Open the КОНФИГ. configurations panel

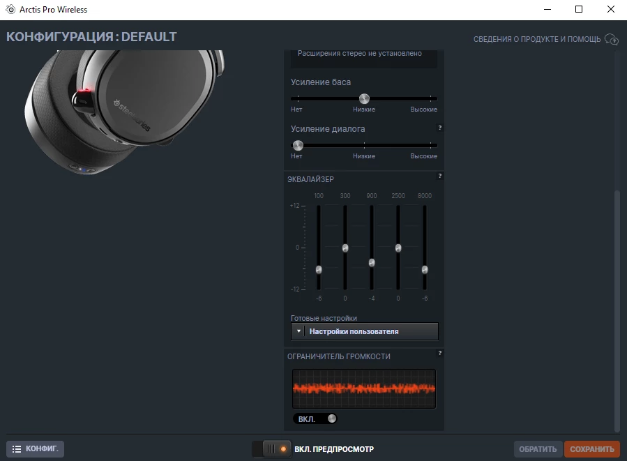click(35, 449)
